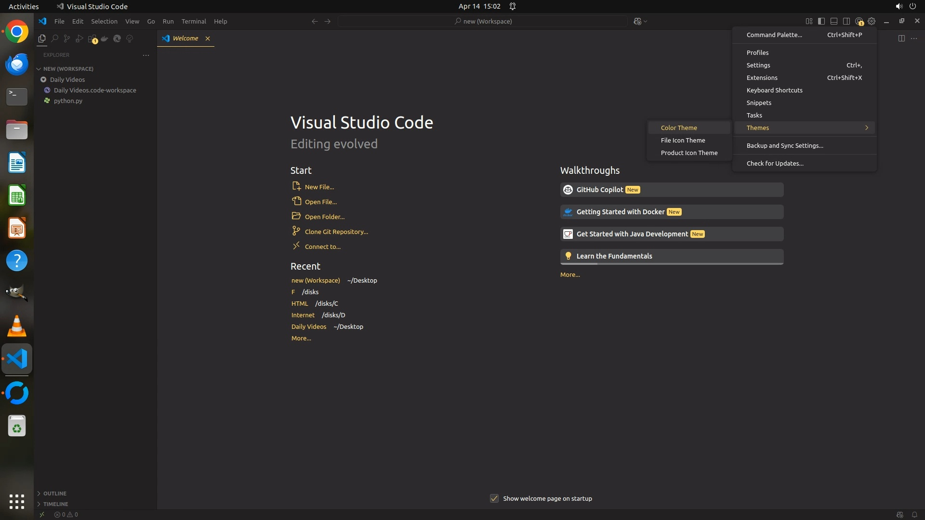Open the Source Control view icon
This screenshot has height=520, width=925.
tap(67, 39)
